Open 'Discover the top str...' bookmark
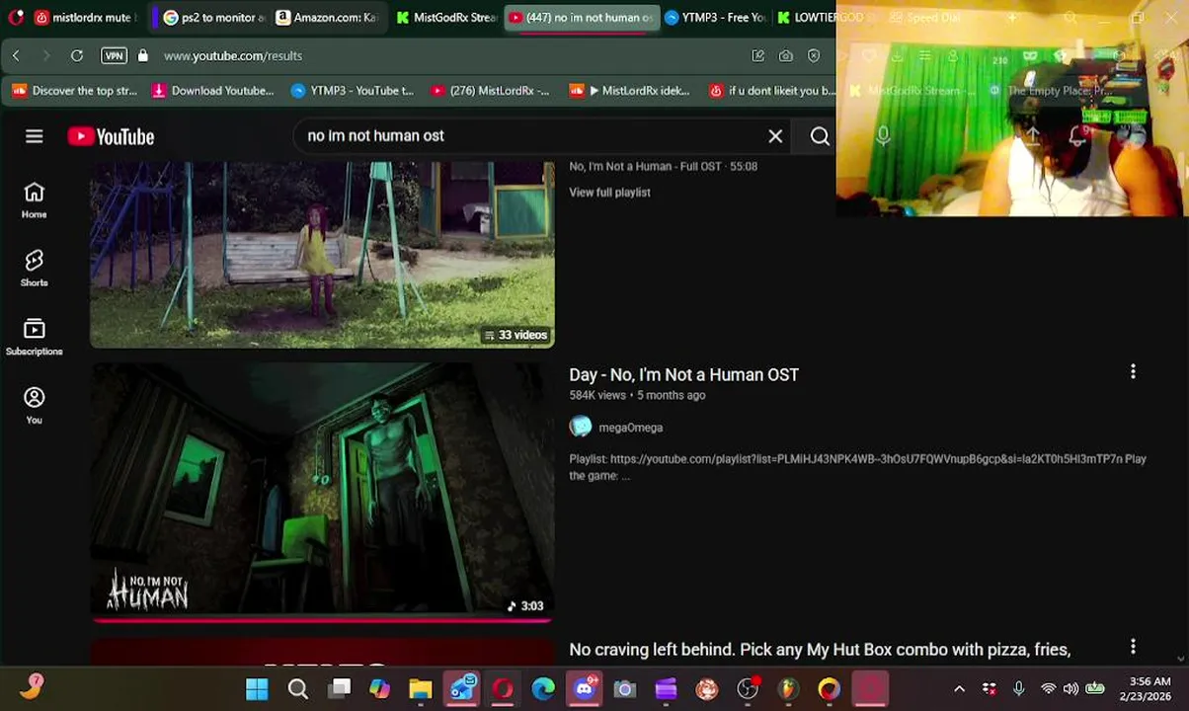 click(x=75, y=91)
